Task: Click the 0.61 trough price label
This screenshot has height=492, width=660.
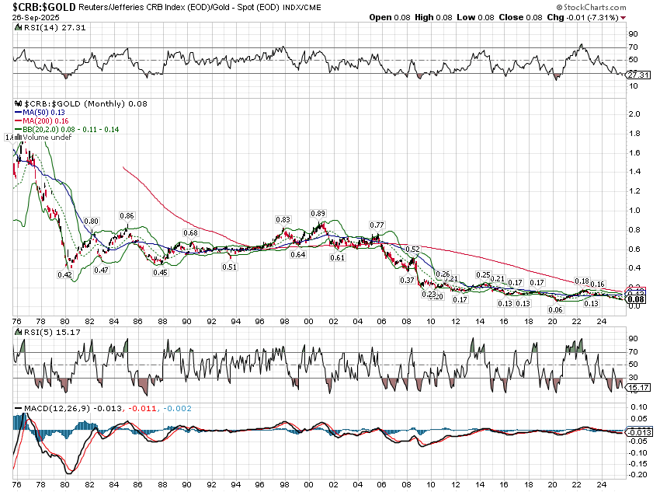Action: click(x=338, y=258)
